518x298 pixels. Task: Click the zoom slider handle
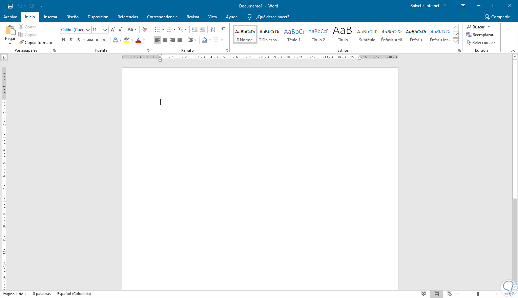478,294
